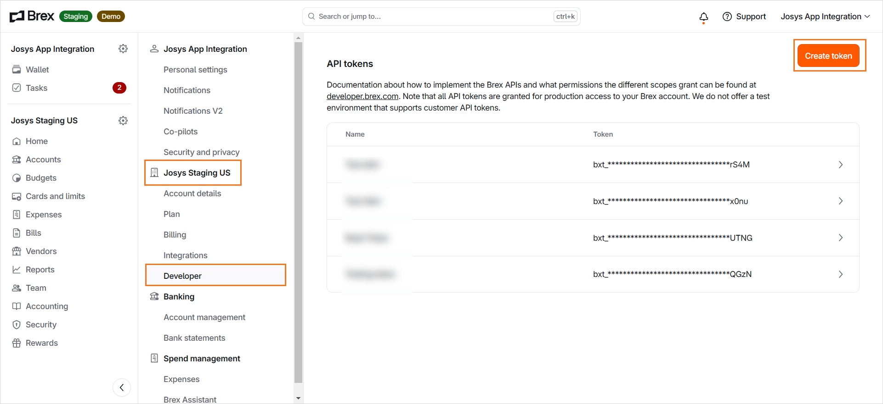This screenshot has width=883, height=404.
Task: Click the user icon beside Josys App Integration heading
Action: point(154,49)
